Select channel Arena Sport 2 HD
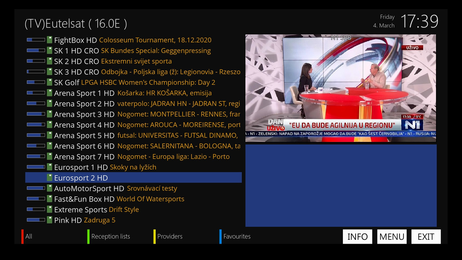462x260 pixels. (x=84, y=104)
